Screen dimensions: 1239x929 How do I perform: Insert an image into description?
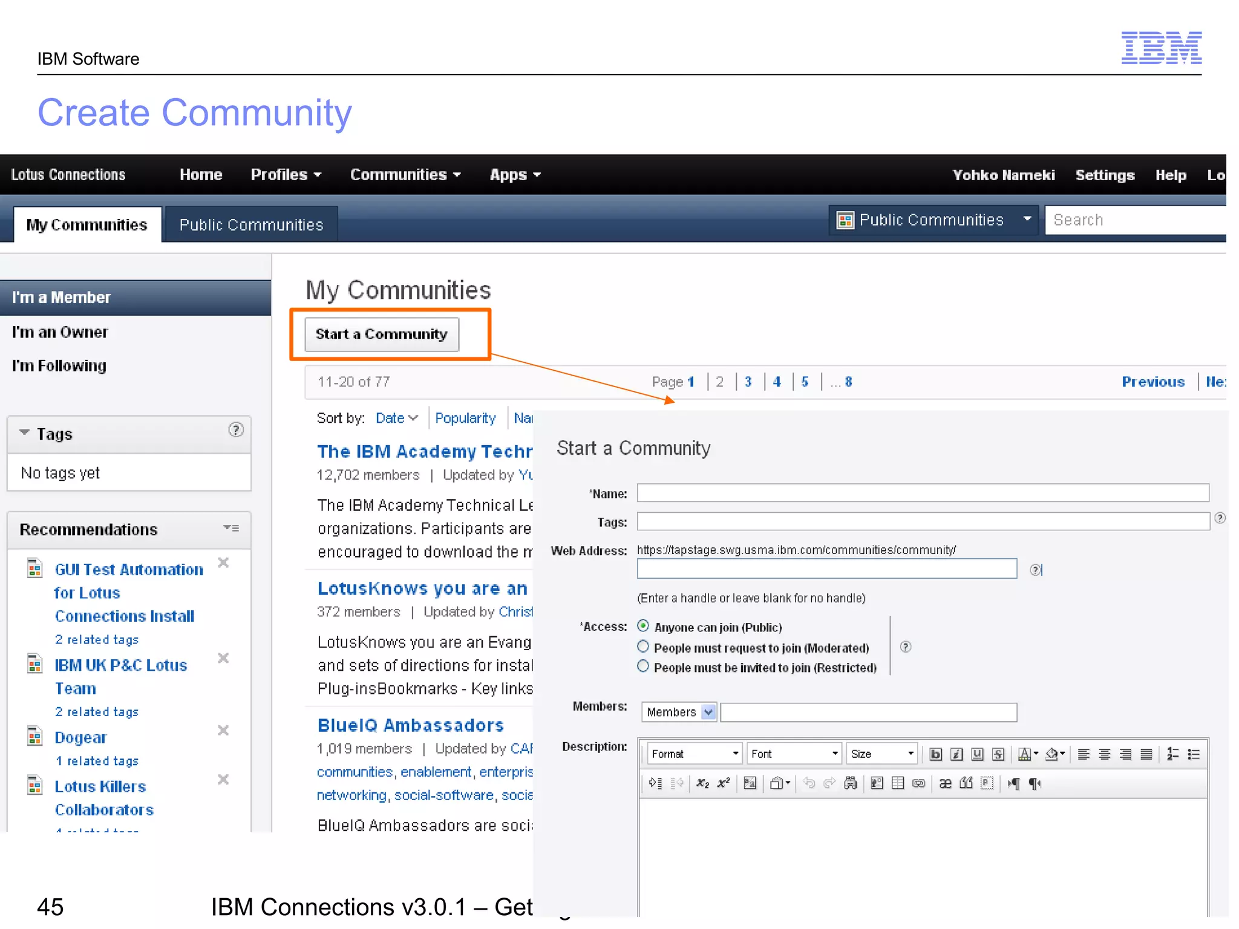pyautogui.click(x=877, y=783)
